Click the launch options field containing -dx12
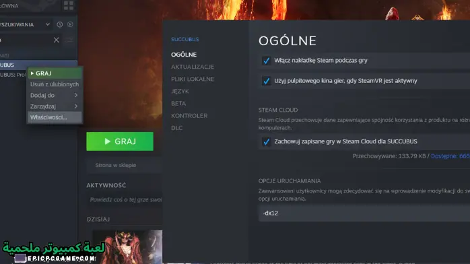The image size is (470, 264). pyautogui.click(x=364, y=213)
